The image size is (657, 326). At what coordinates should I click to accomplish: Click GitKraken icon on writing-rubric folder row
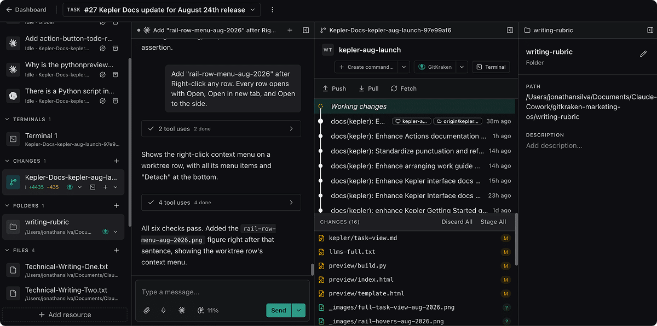point(105,232)
